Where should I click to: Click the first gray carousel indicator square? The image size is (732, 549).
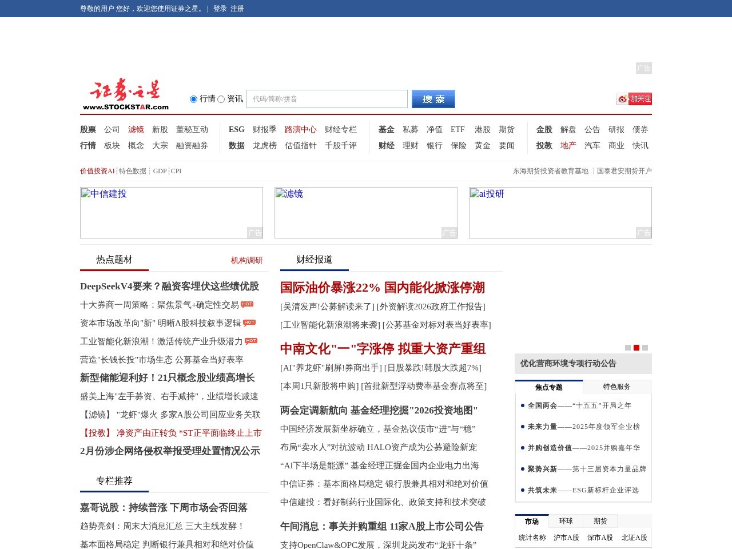coord(627,348)
